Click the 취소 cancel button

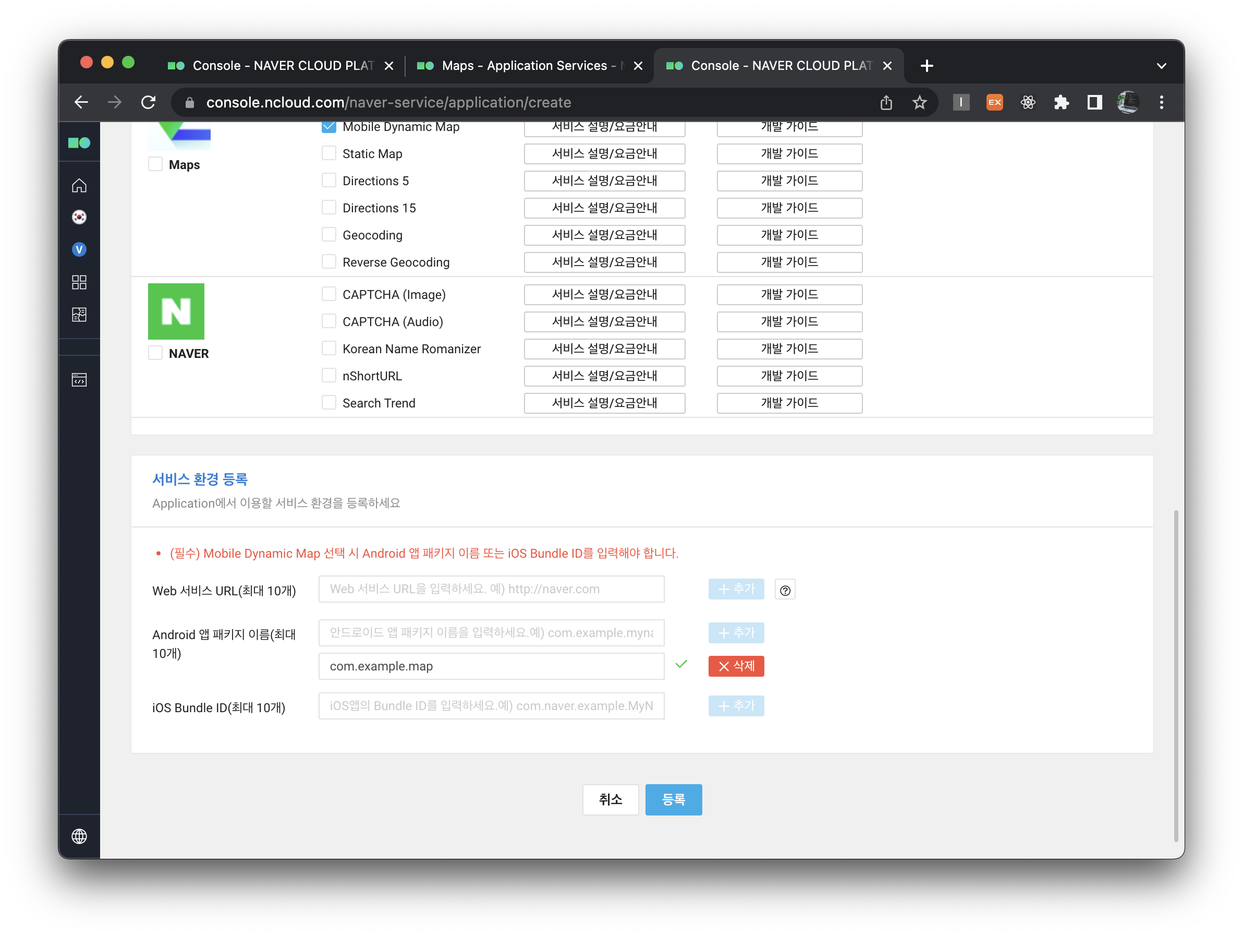(x=611, y=799)
